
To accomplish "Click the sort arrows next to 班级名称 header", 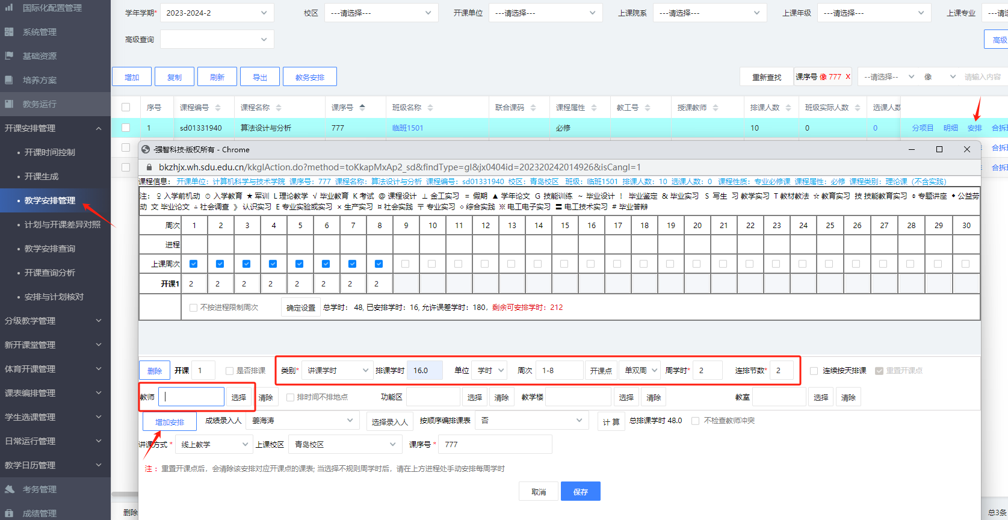I will point(430,108).
